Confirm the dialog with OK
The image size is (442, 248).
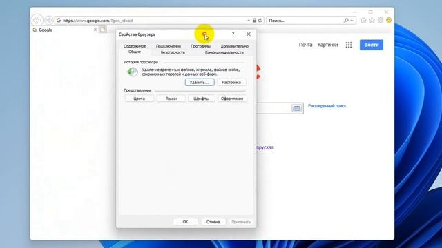pyautogui.click(x=185, y=222)
